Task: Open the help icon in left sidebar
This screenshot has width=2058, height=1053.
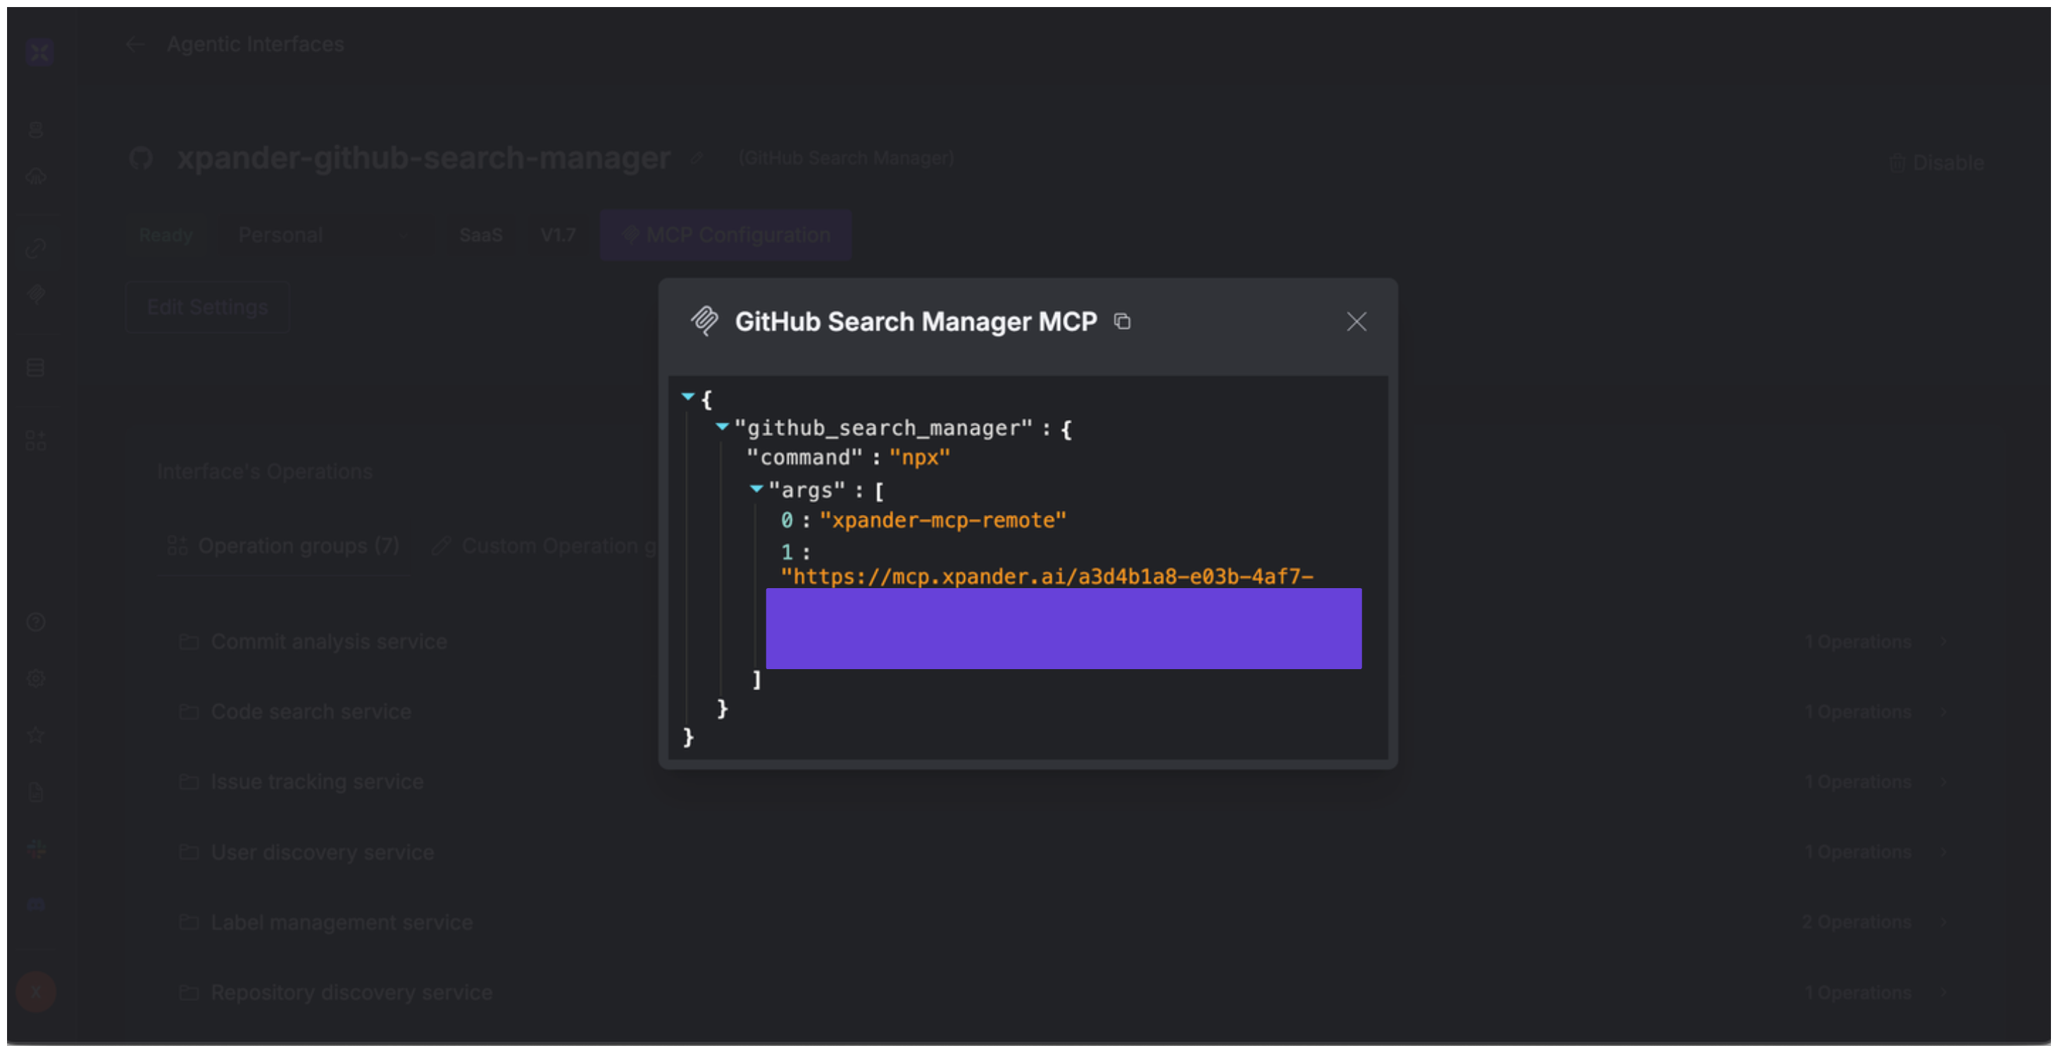Action: 36,621
